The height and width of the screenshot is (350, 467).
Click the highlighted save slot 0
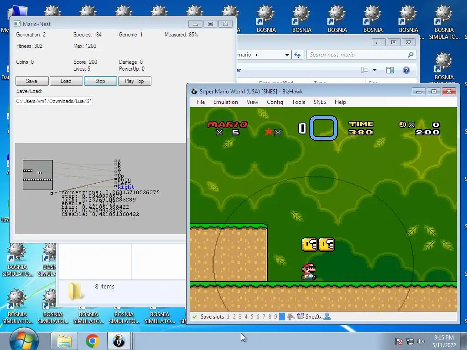pos(282,317)
